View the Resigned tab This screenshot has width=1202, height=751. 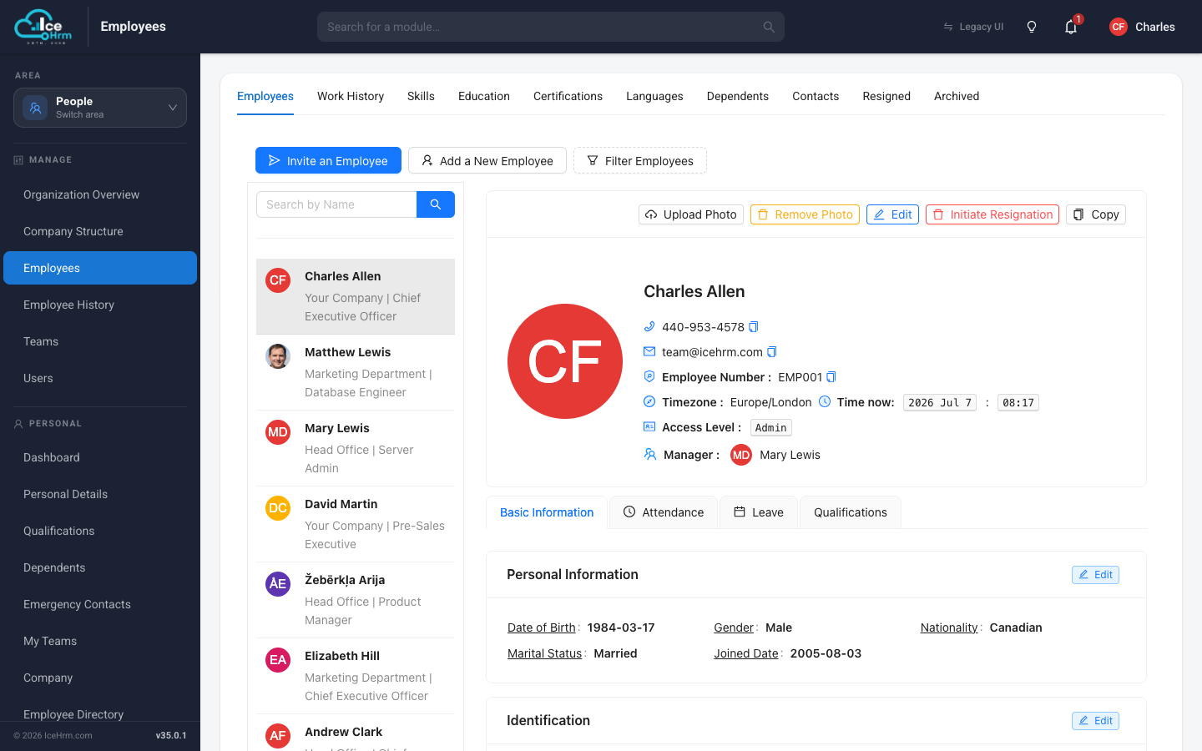pos(886,96)
